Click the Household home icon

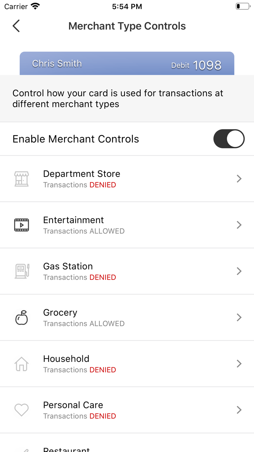pyautogui.click(x=21, y=363)
